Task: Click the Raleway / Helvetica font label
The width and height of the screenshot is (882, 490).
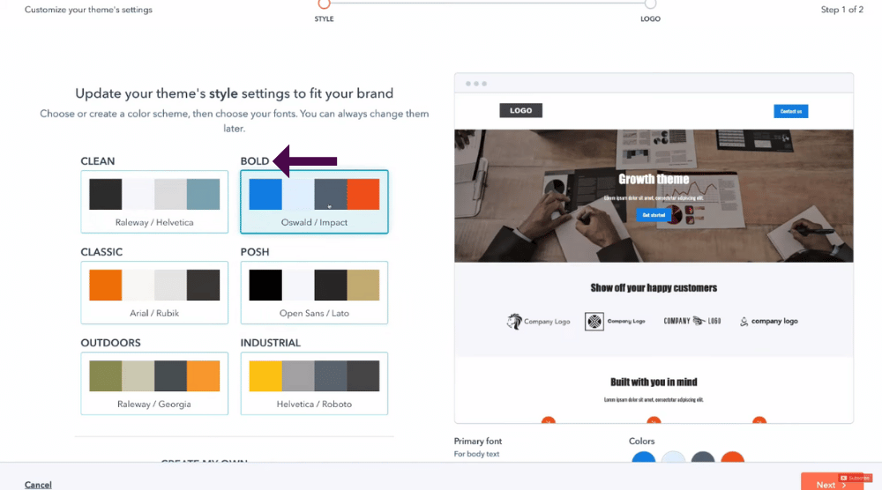Action: [154, 222]
